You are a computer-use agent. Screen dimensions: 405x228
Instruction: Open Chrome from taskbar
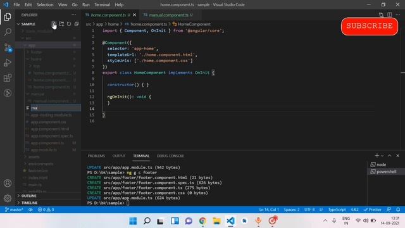pos(202,221)
